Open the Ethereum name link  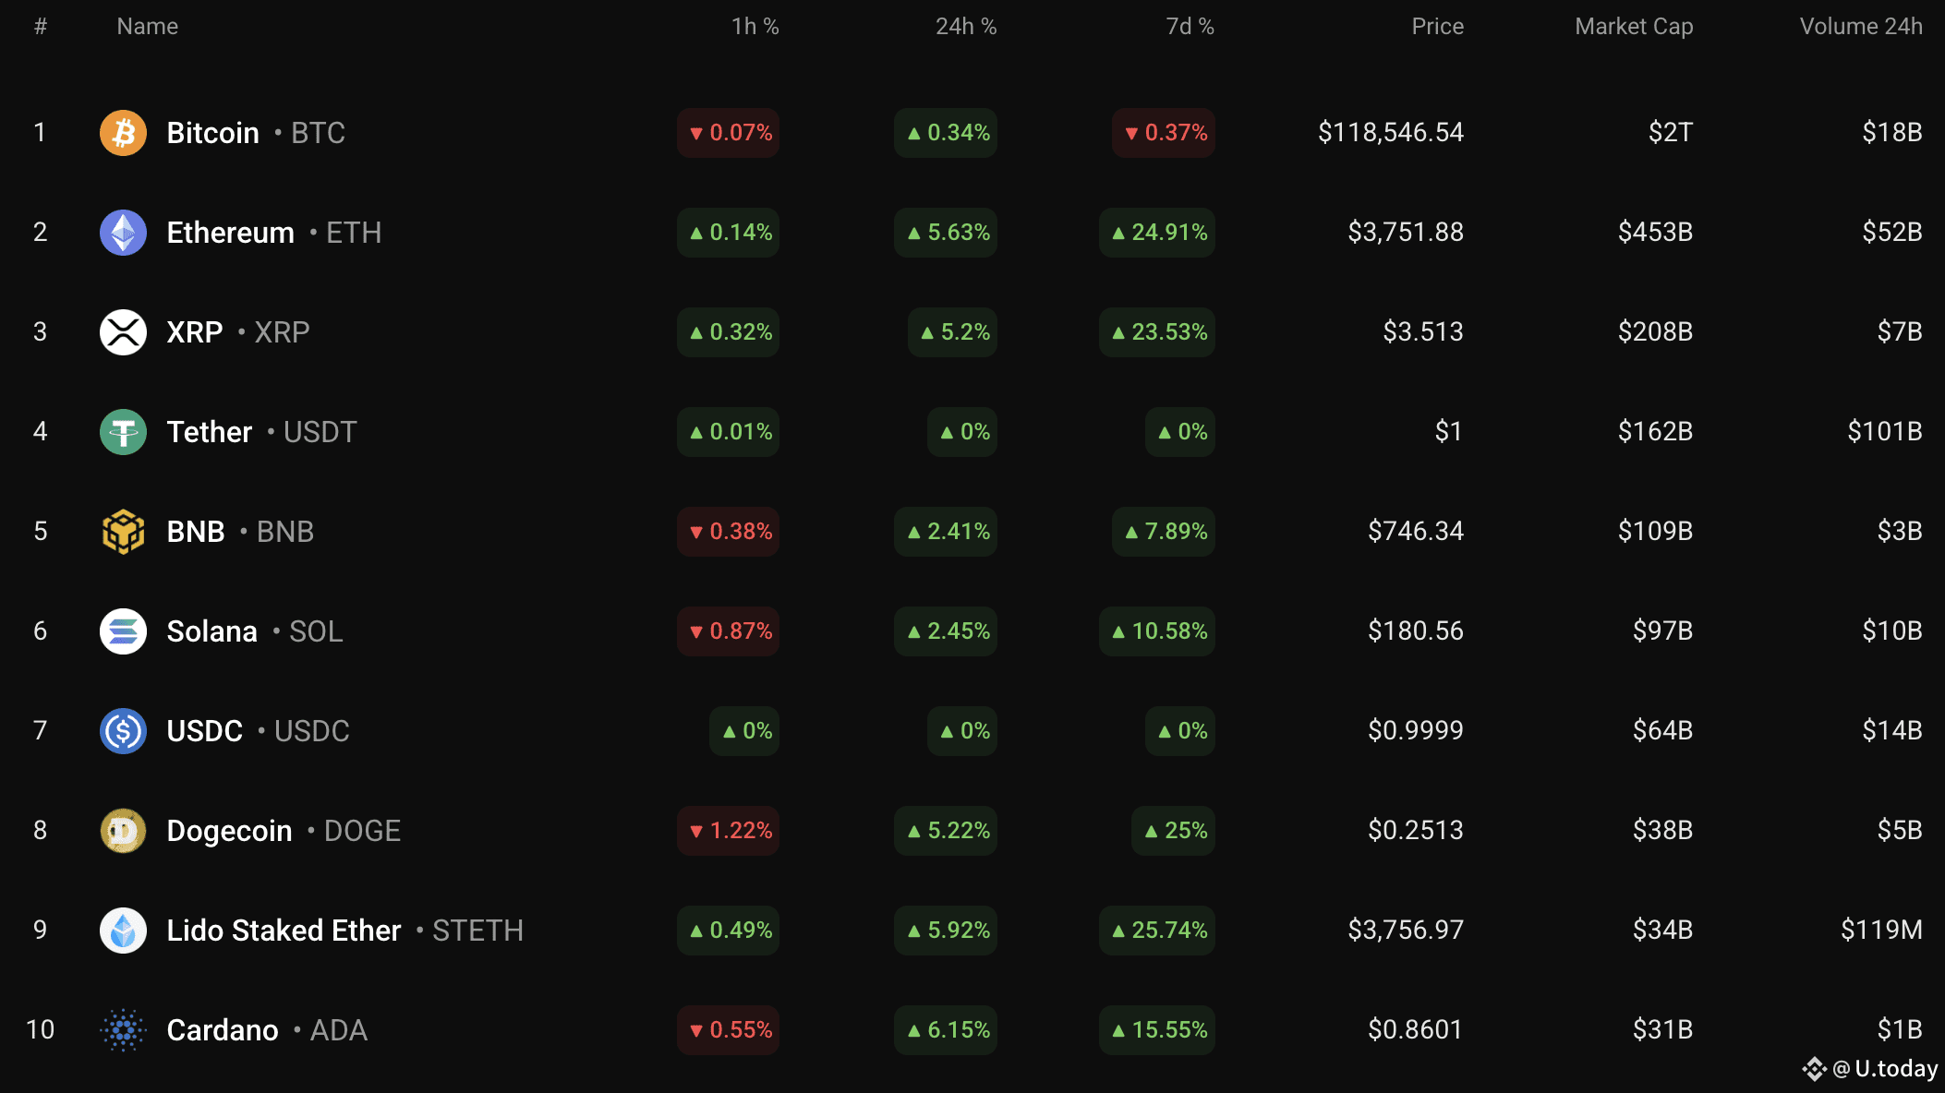pos(230,233)
